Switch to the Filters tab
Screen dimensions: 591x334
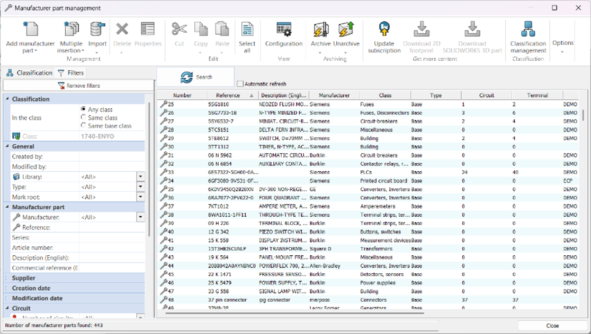coord(70,72)
